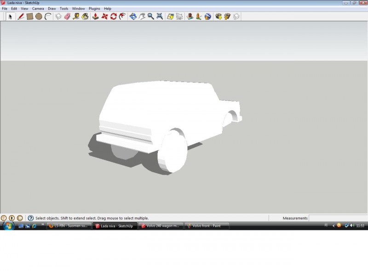Select the arrow Select tool
Image resolution: width=368 pixels, height=271 pixels.
(x=10, y=17)
